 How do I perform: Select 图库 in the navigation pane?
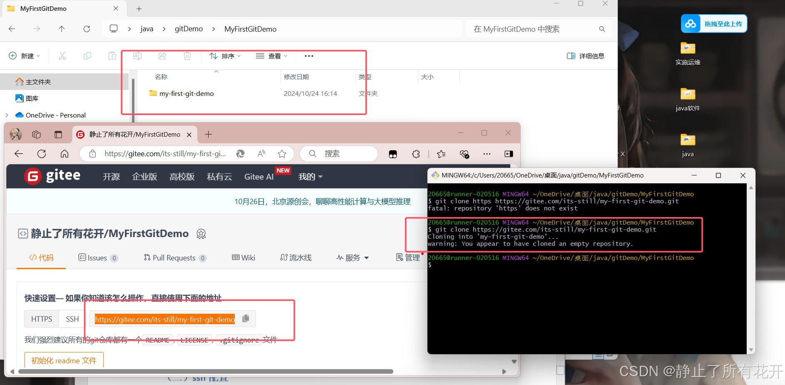click(27, 98)
